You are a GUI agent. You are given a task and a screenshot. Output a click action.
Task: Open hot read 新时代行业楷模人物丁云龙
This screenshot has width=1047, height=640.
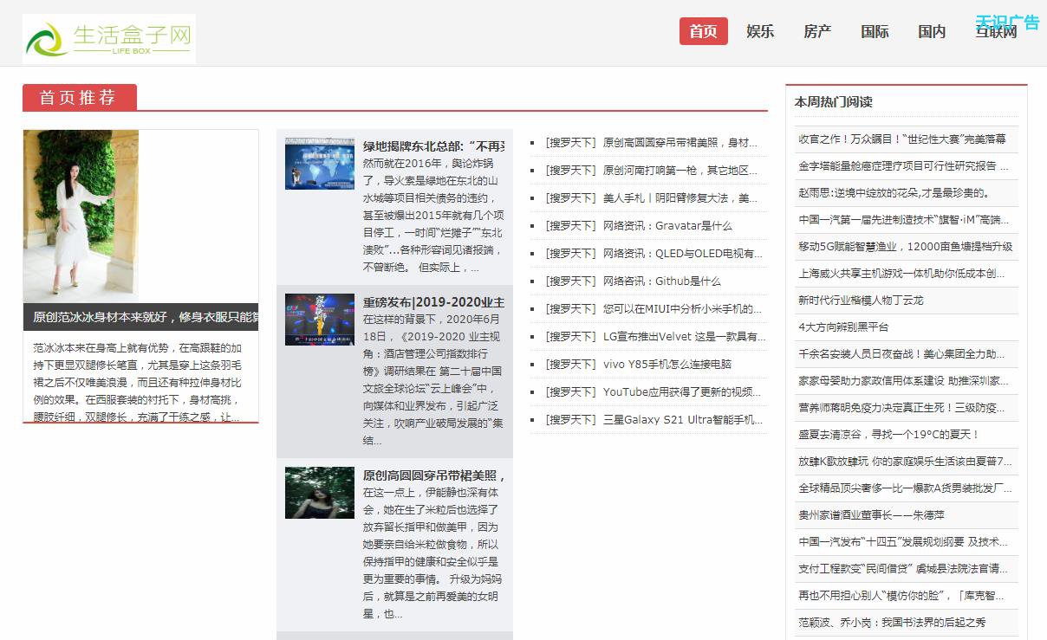coord(861,300)
